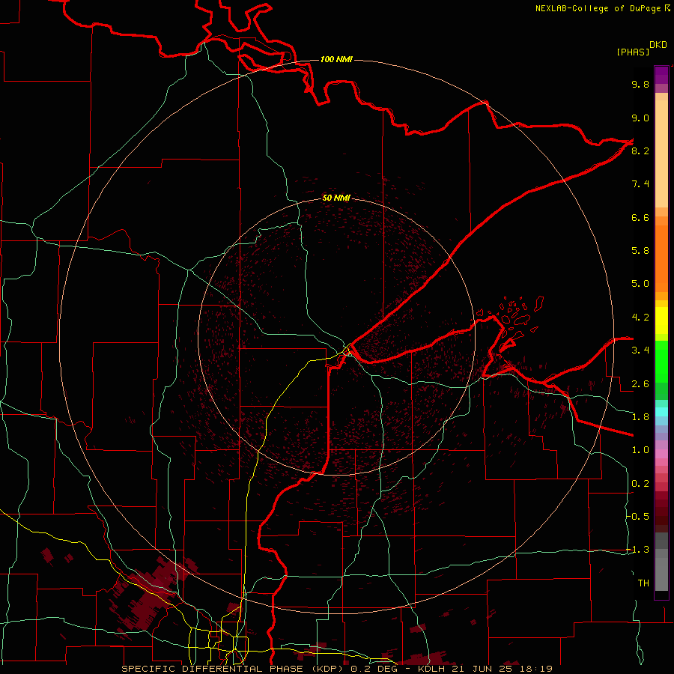Select the 4.2 value on the legend

(640, 318)
